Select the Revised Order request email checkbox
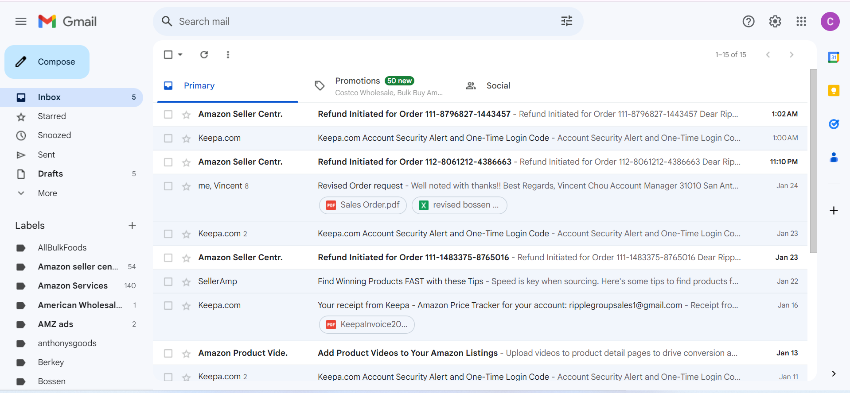This screenshot has height=393, width=850. pyautogui.click(x=168, y=186)
